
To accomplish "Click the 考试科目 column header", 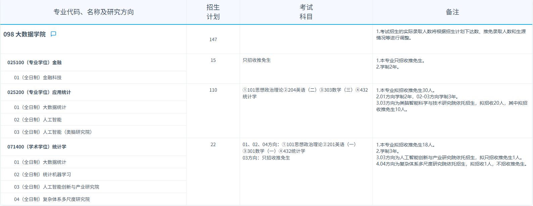I will [306, 12].
